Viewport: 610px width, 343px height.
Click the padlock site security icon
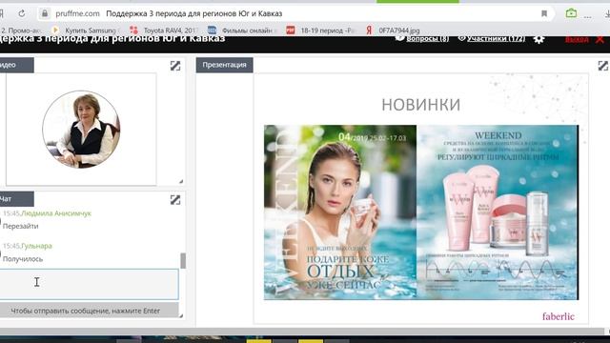click(45, 13)
